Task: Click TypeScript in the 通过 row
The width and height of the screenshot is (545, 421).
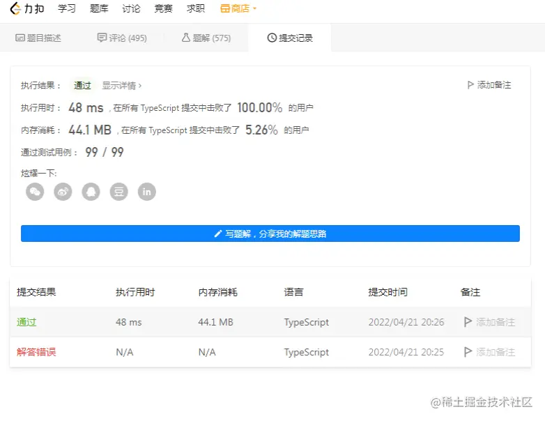Action: (307, 322)
